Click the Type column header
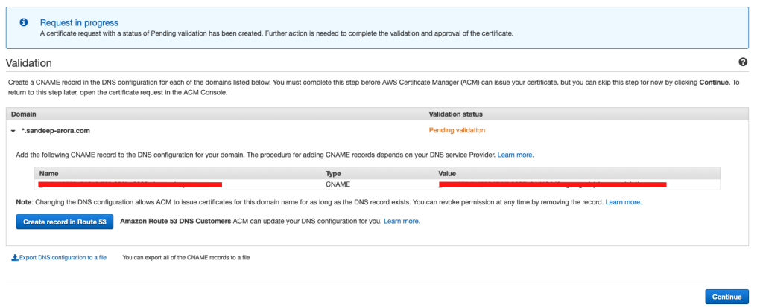 [x=334, y=173]
